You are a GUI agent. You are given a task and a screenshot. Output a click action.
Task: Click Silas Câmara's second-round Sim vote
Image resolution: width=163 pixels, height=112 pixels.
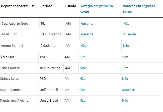(125, 68)
